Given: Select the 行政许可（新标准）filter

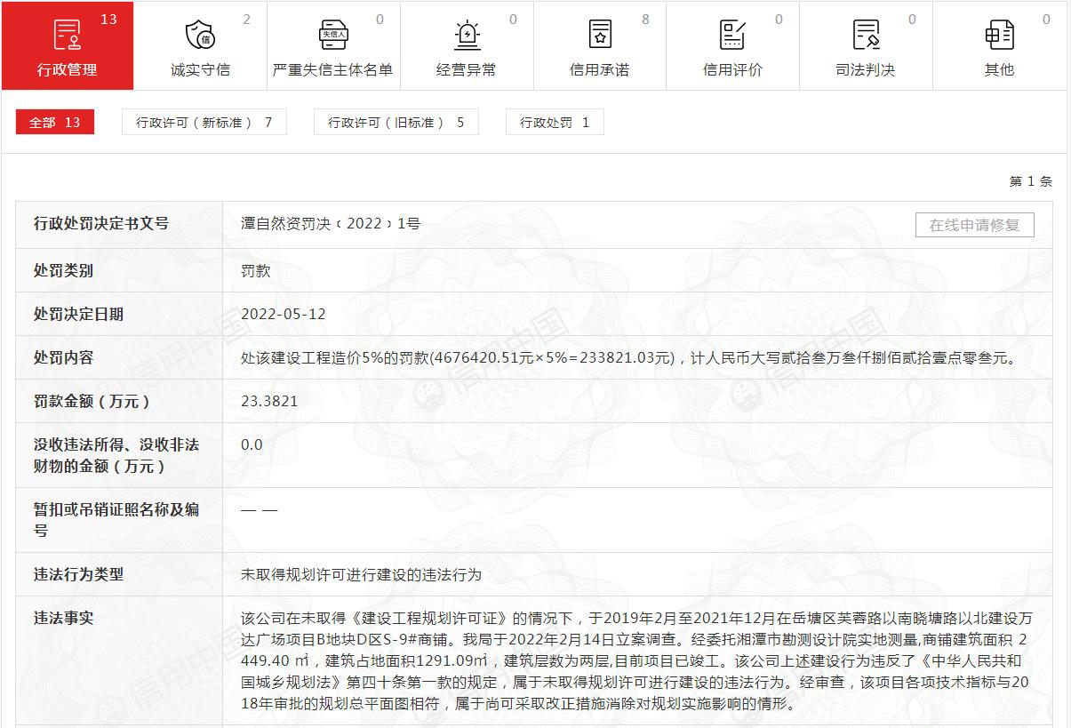Looking at the screenshot, I should click(204, 122).
